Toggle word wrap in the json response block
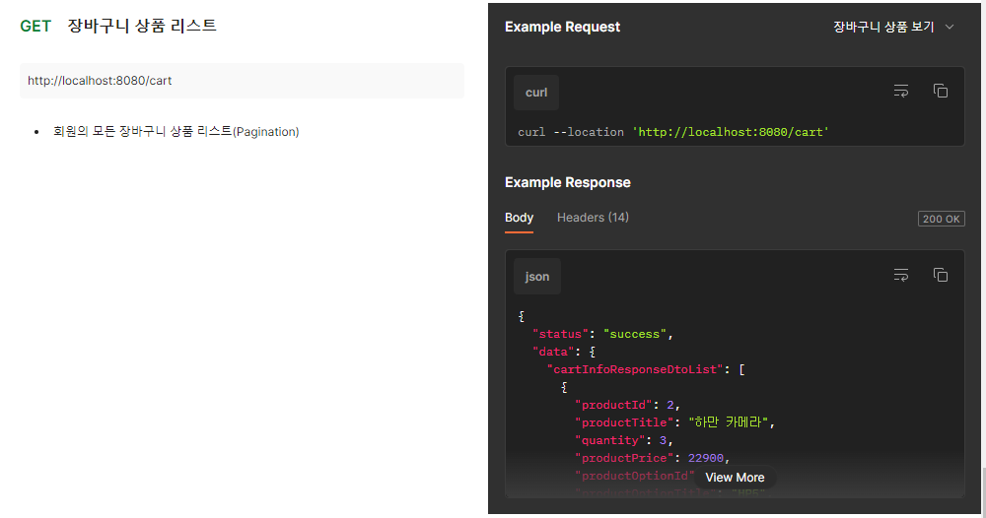 pos(901,275)
